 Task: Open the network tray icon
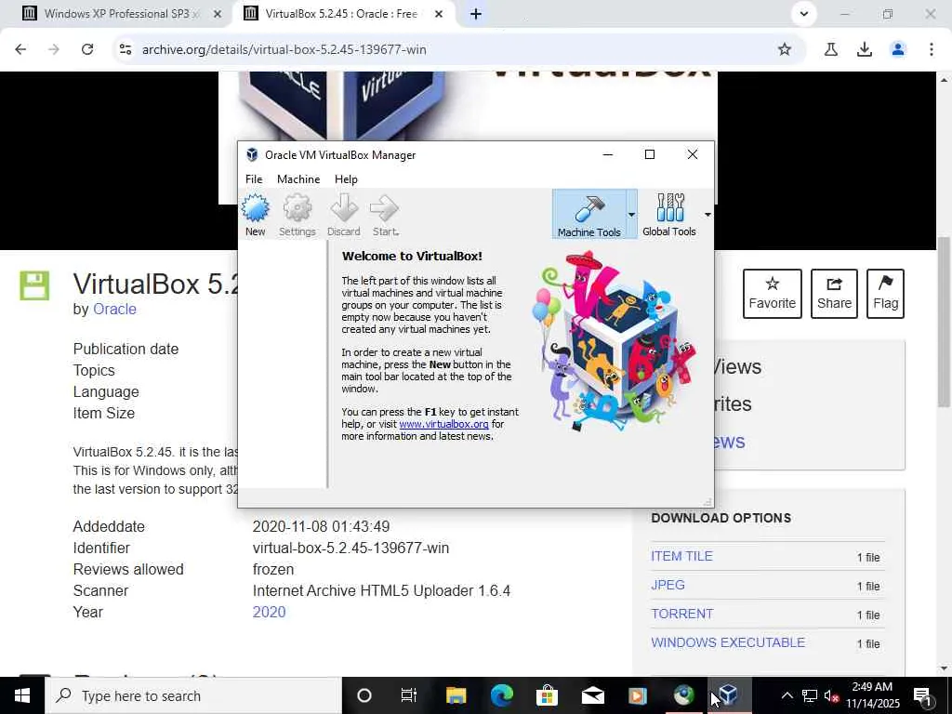coord(810,695)
